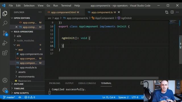Switch to app.component.html editor tab
Image resolution: width=182 pixels, height=102 pixels.
coord(65,12)
